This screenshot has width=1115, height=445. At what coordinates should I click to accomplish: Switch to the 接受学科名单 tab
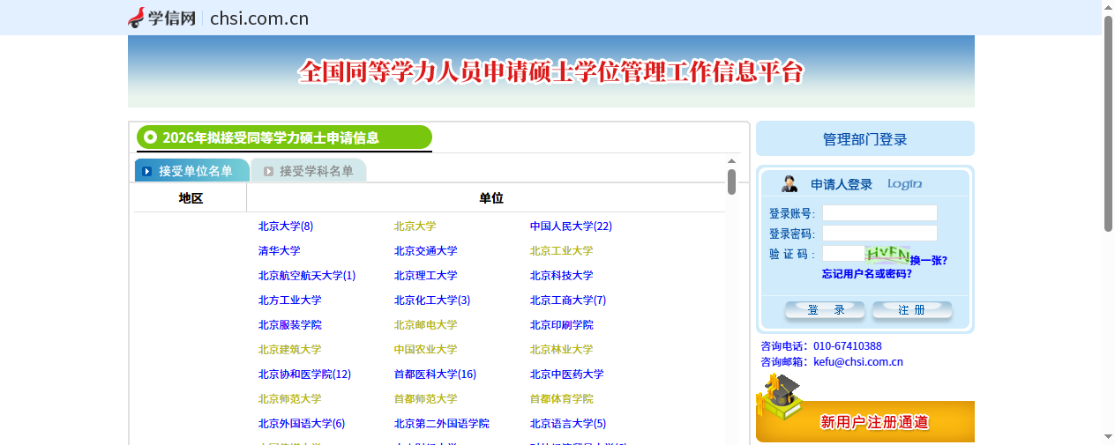(310, 171)
